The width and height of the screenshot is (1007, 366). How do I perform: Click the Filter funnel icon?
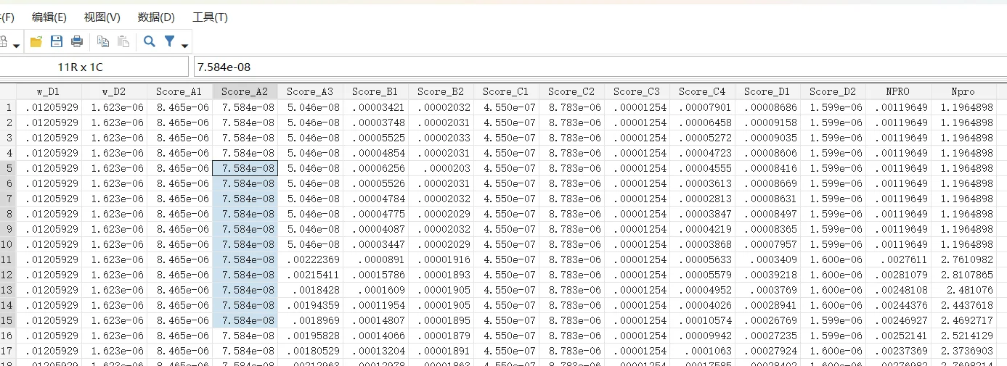(x=169, y=42)
